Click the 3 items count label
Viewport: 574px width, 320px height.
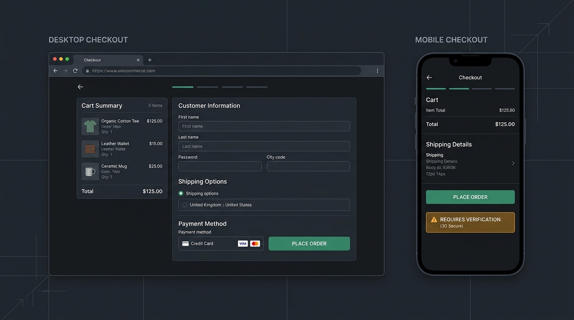click(x=155, y=106)
